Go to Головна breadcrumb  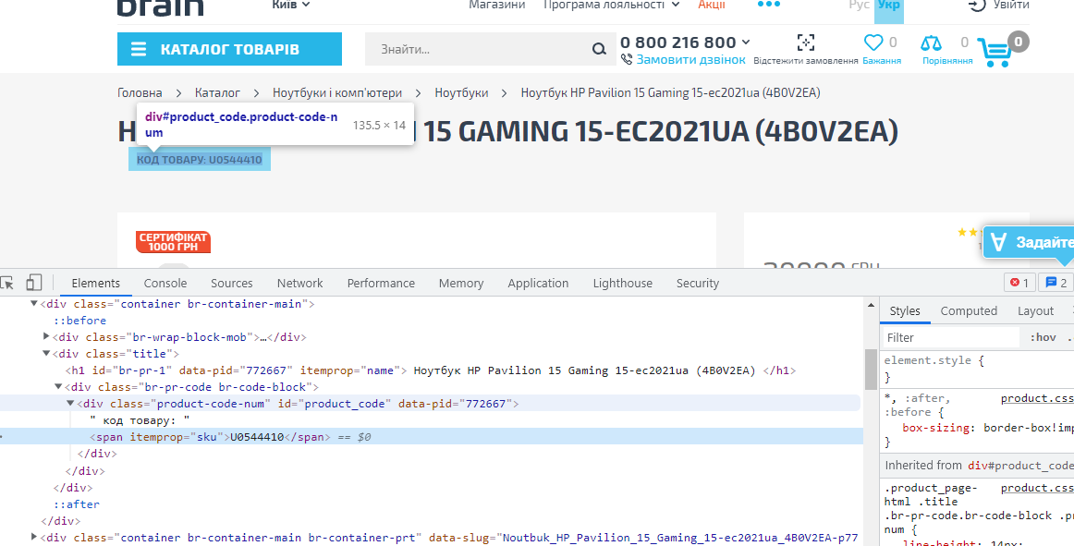(x=140, y=92)
